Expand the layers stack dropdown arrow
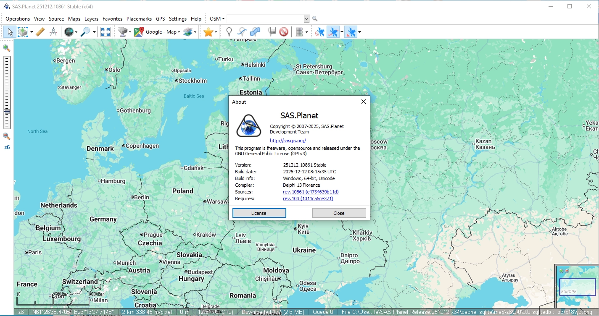This screenshot has width=599, height=316. click(x=195, y=32)
